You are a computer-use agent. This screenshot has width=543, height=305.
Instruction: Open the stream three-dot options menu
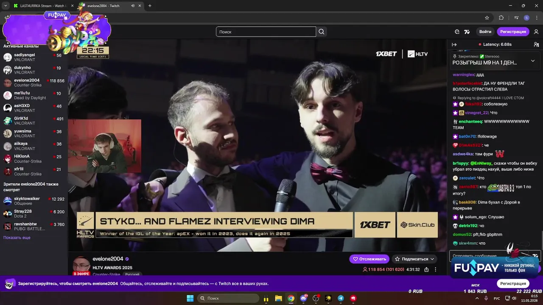pyautogui.click(x=435, y=269)
